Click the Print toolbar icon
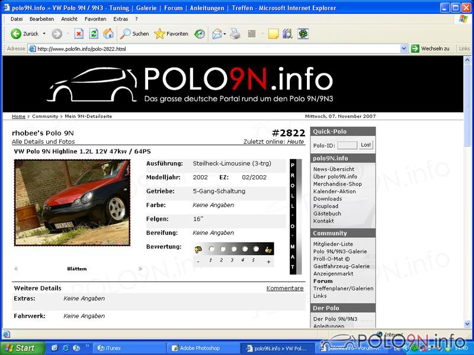The height and width of the screenshot is (355, 474). pos(235,34)
